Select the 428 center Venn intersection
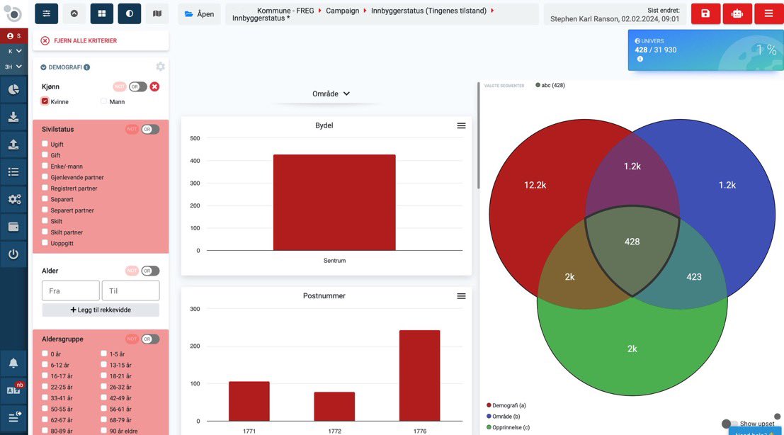Image resolution: width=784 pixels, height=435 pixels. pos(632,242)
